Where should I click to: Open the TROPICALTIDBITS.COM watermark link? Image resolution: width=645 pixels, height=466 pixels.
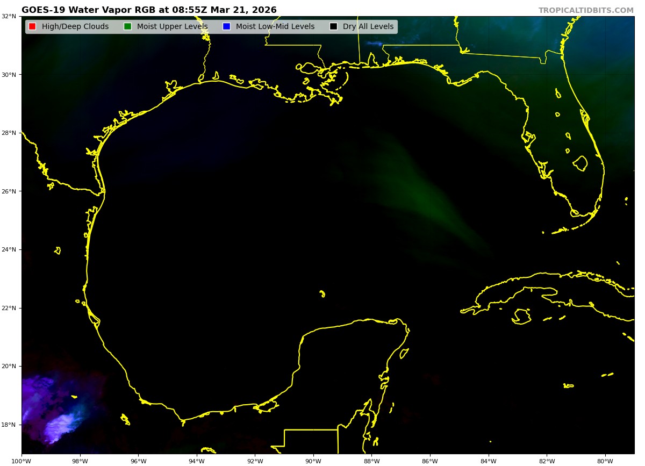tap(586, 11)
